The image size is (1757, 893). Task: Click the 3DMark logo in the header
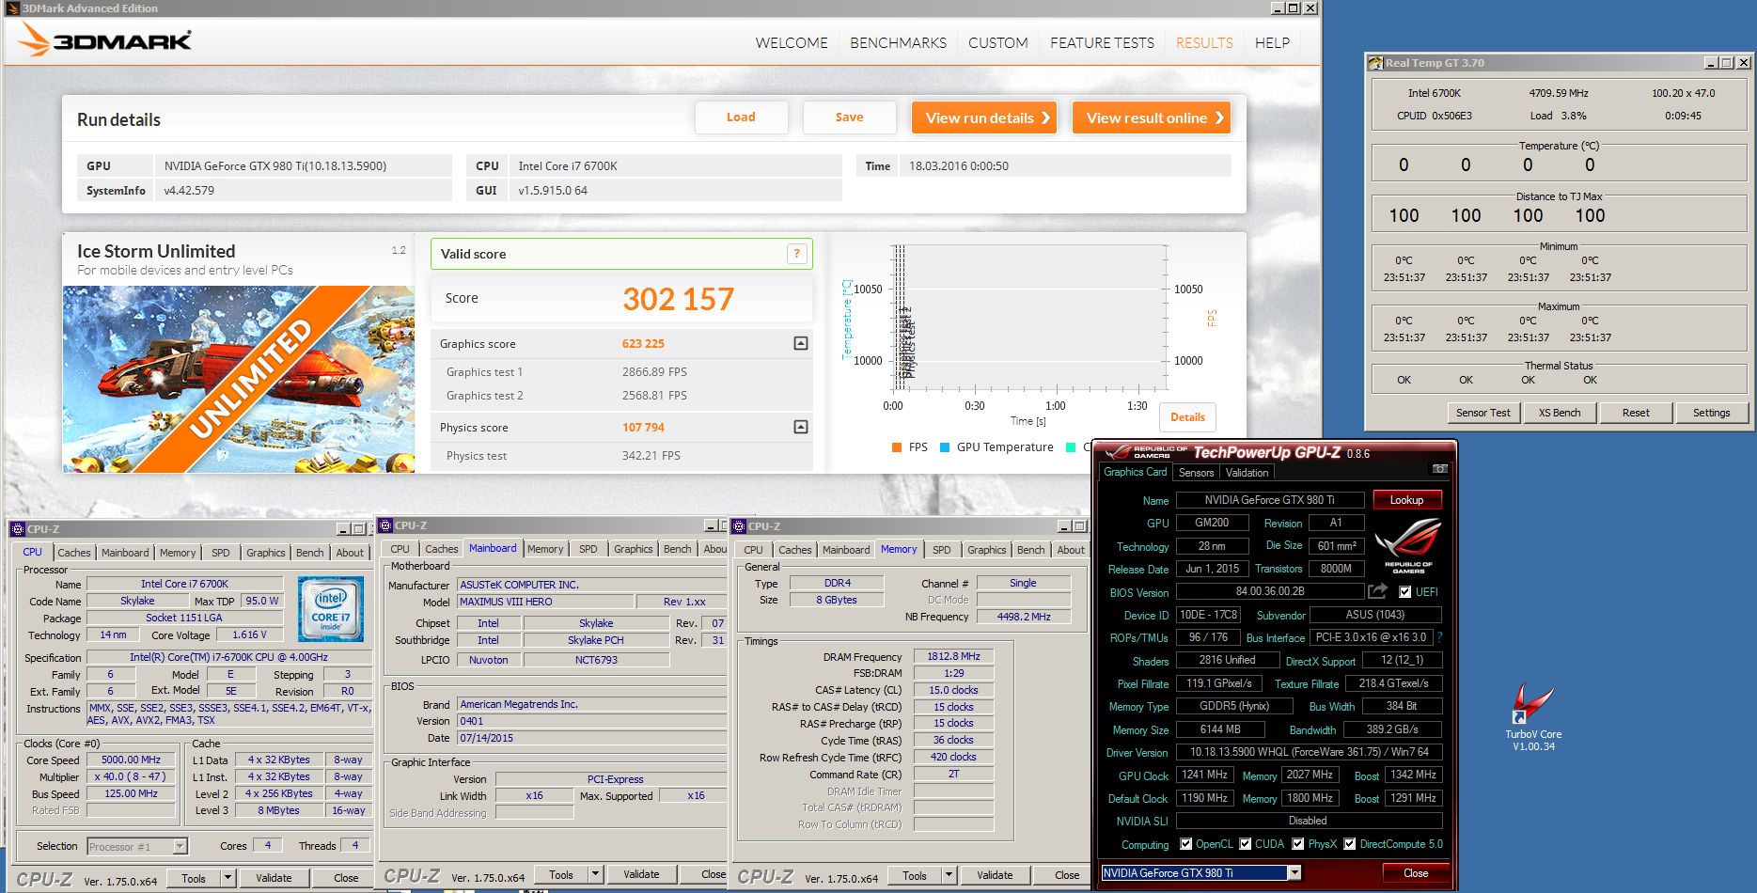click(x=105, y=40)
